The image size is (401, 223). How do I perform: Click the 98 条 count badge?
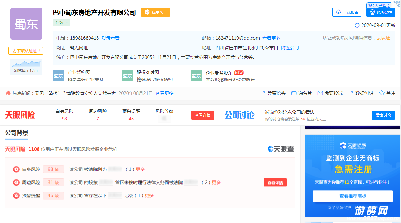pos(53,169)
